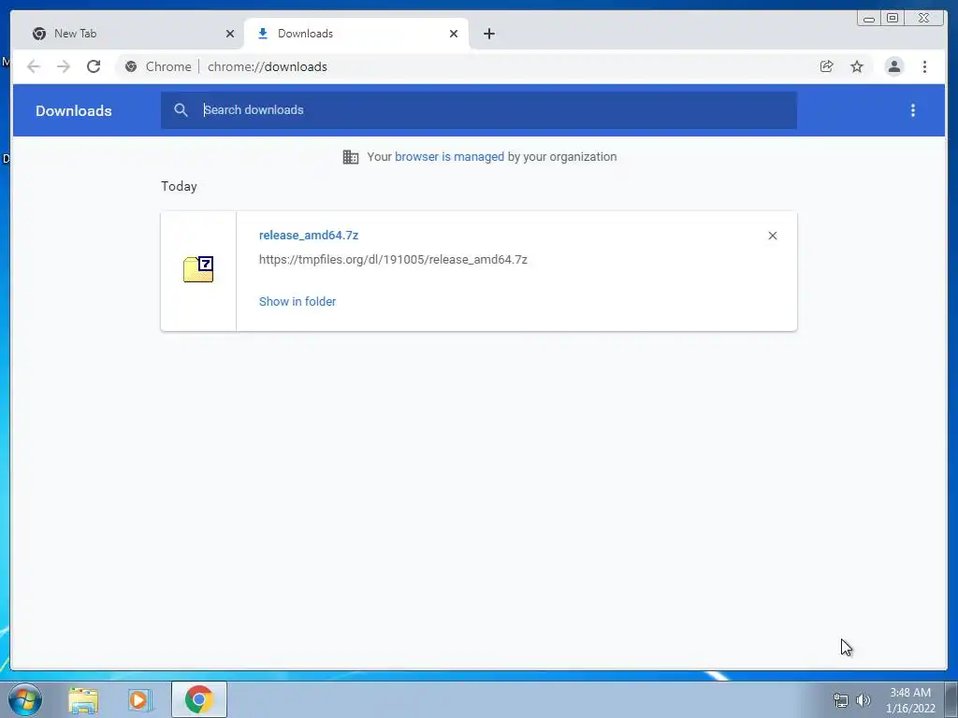Open the network tray icon
Image resolution: width=958 pixels, height=718 pixels.
tap(841, 699)
